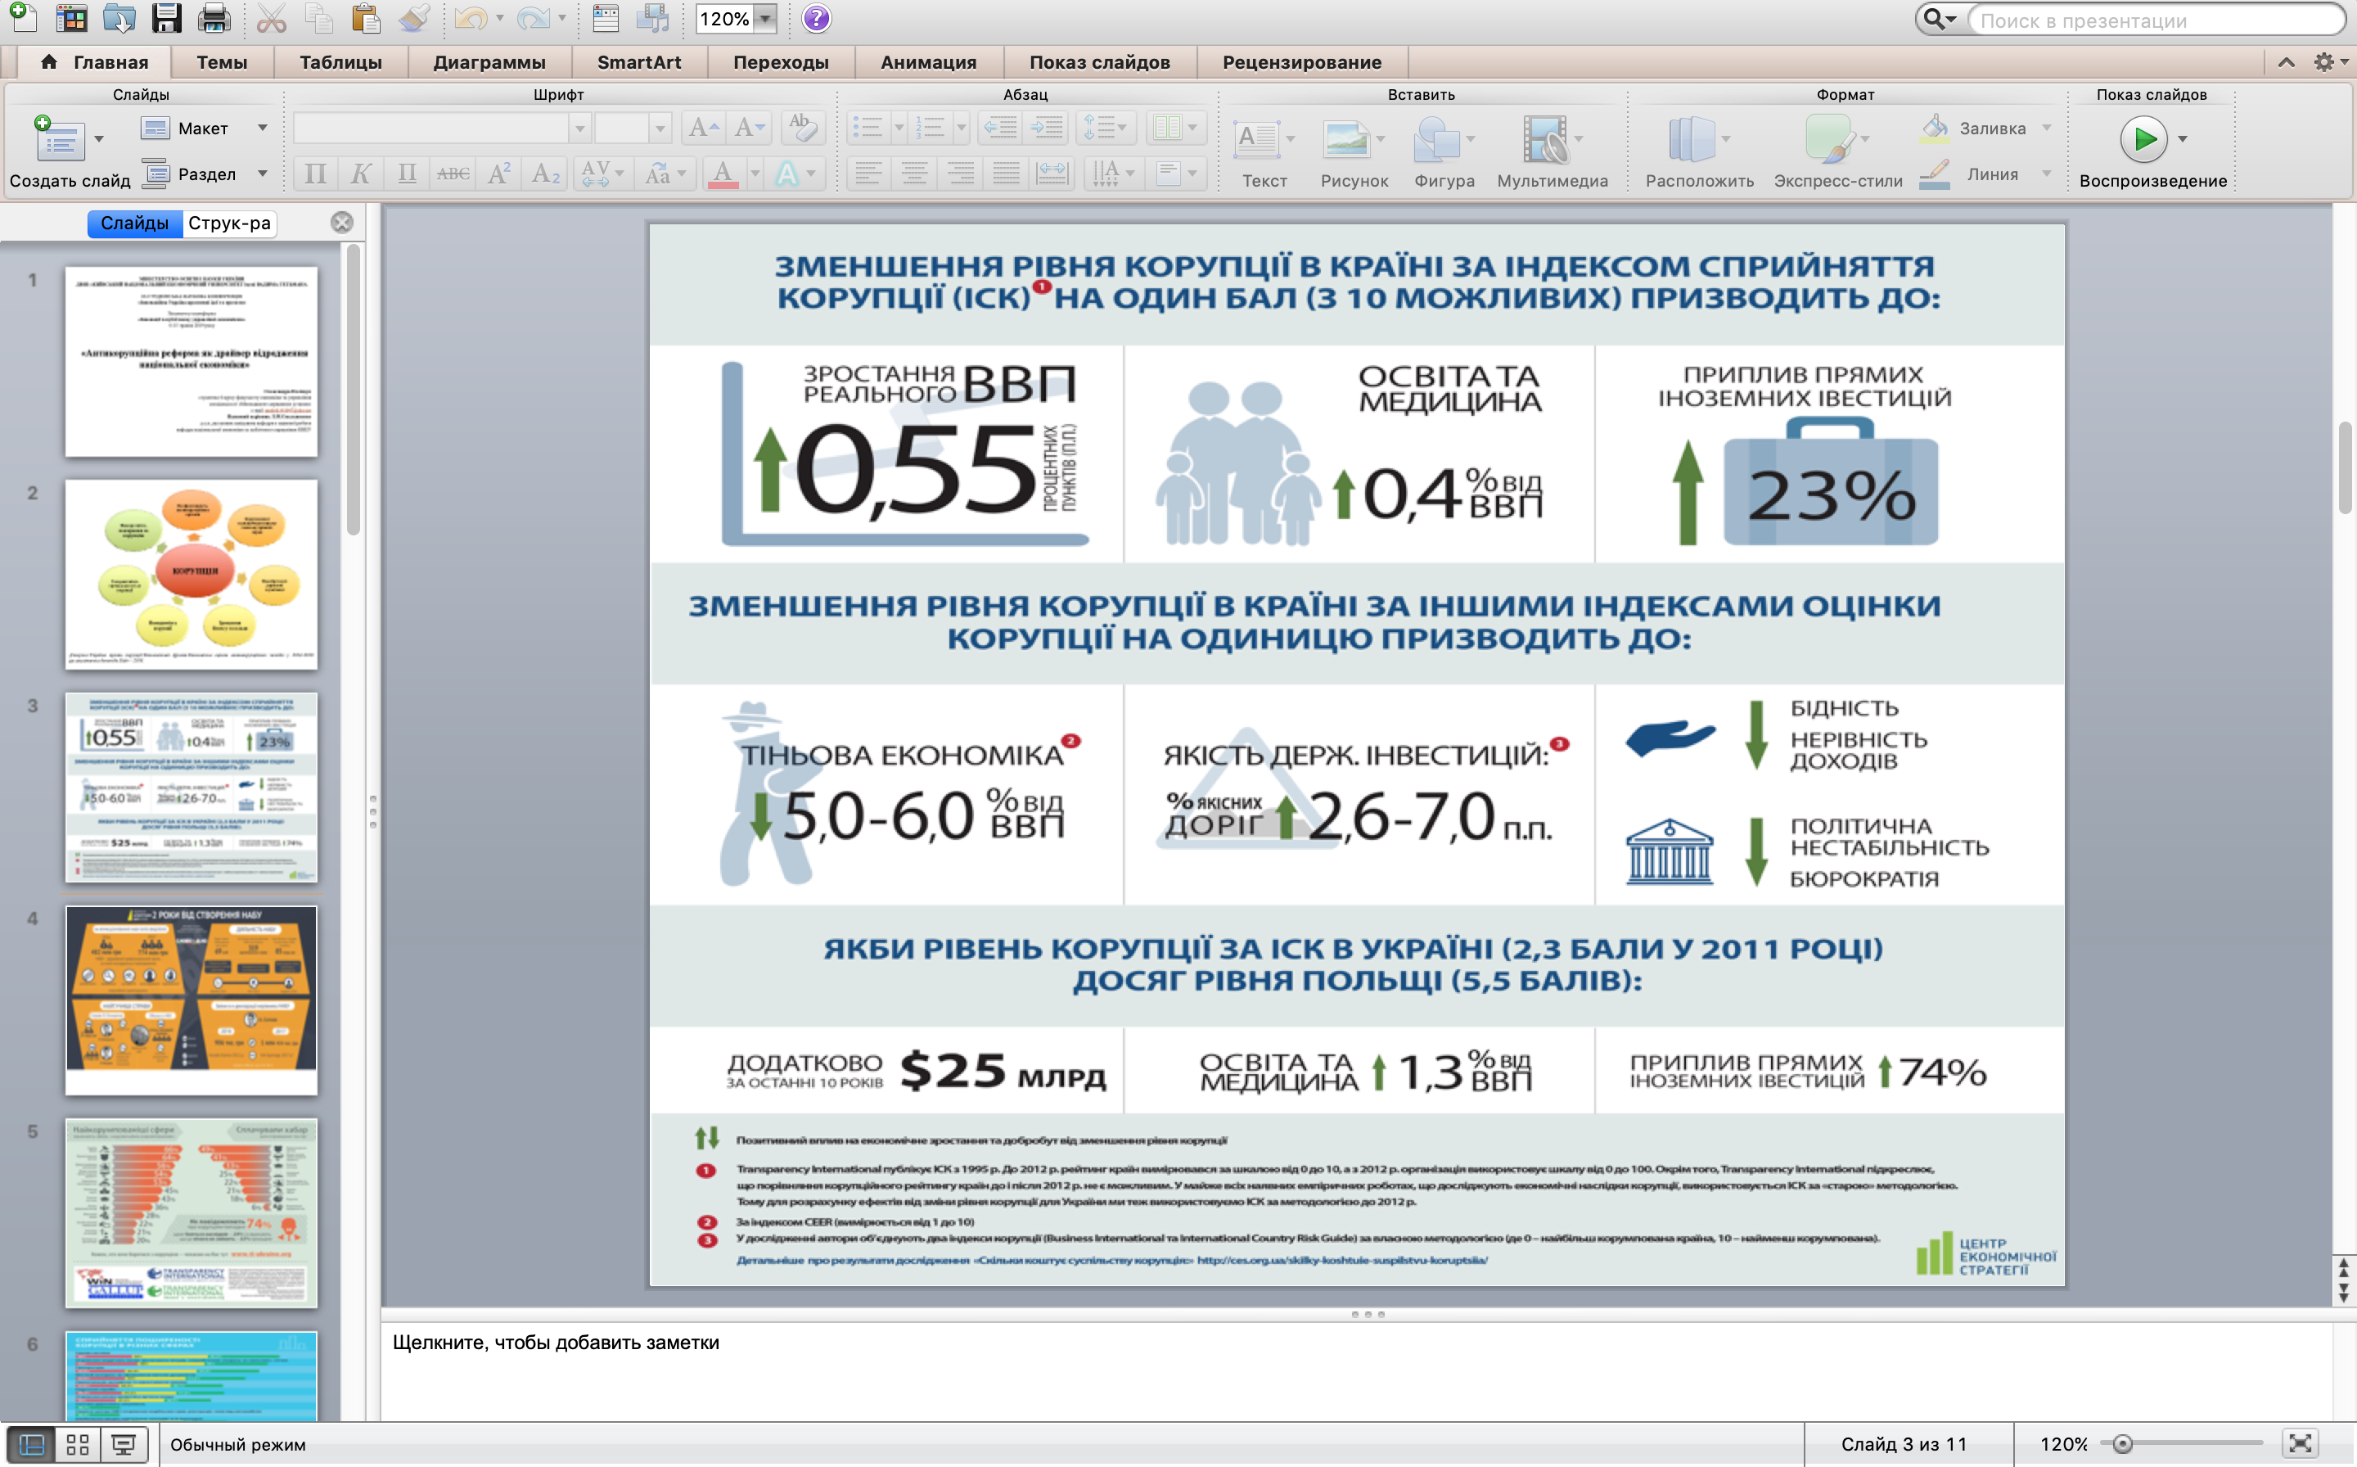The height and width of the screenshot is (1467, 2357).
Task: Close the slides pane with X button
Action: (341, 222)
